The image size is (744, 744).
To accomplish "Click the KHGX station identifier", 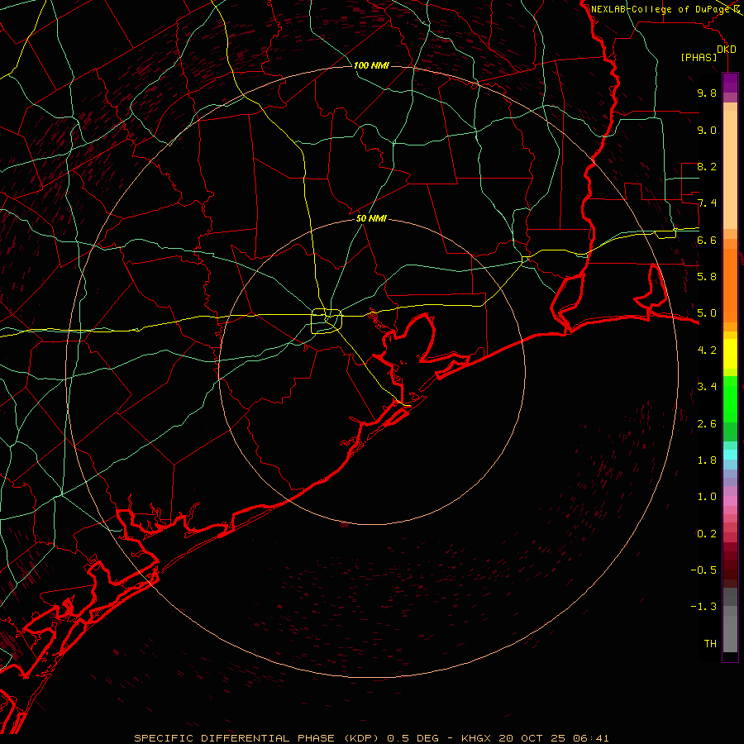I will 477,738.
